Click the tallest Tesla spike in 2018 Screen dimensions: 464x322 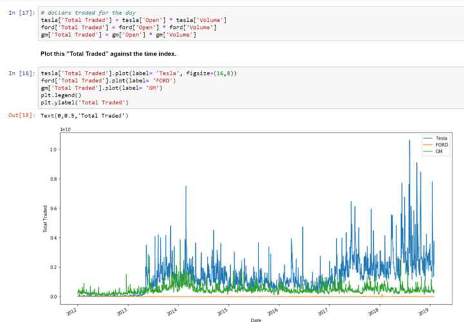pos(410,141)
